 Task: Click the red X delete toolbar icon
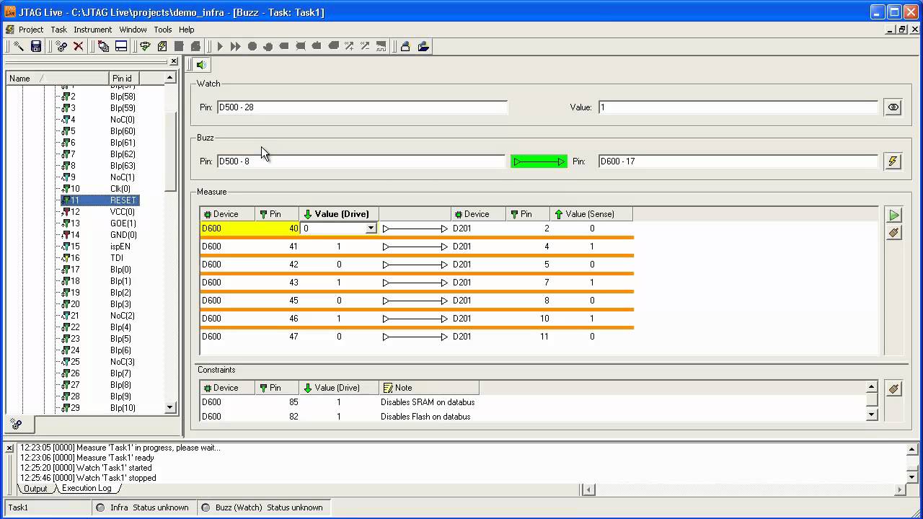pyautogui.click(x=79, y=46)
